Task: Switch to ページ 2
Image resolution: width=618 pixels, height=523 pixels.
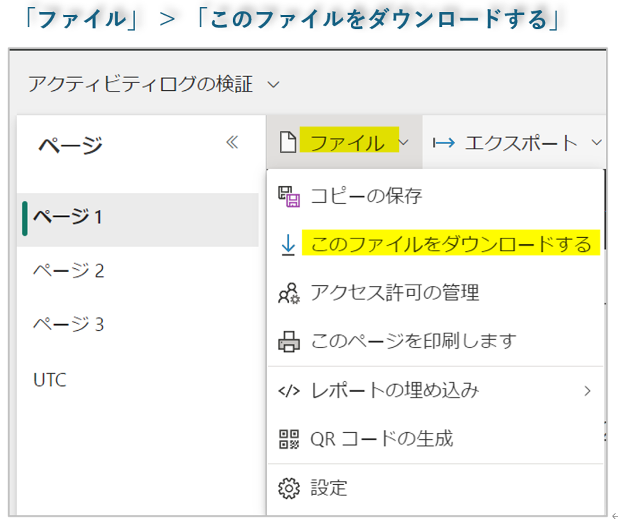Action: [68, 271]
